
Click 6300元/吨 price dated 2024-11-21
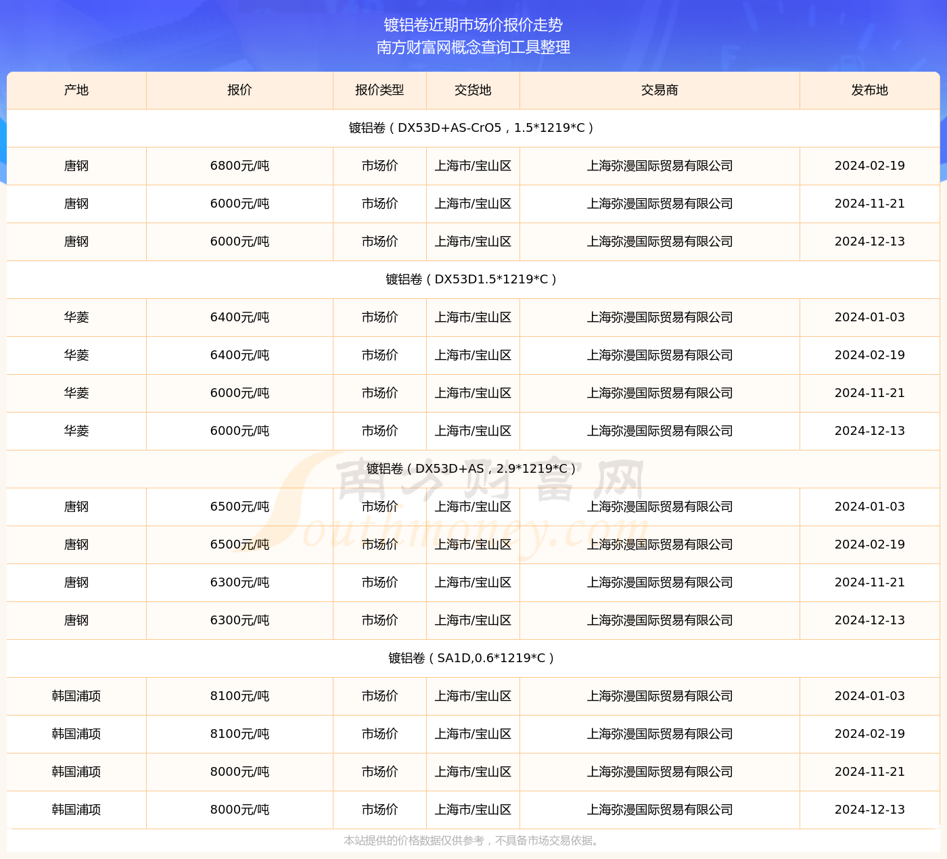[x=239, y=582]
